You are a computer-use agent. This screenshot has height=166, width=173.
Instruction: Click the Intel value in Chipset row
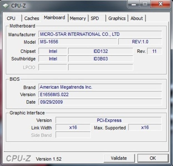[53, 51]
